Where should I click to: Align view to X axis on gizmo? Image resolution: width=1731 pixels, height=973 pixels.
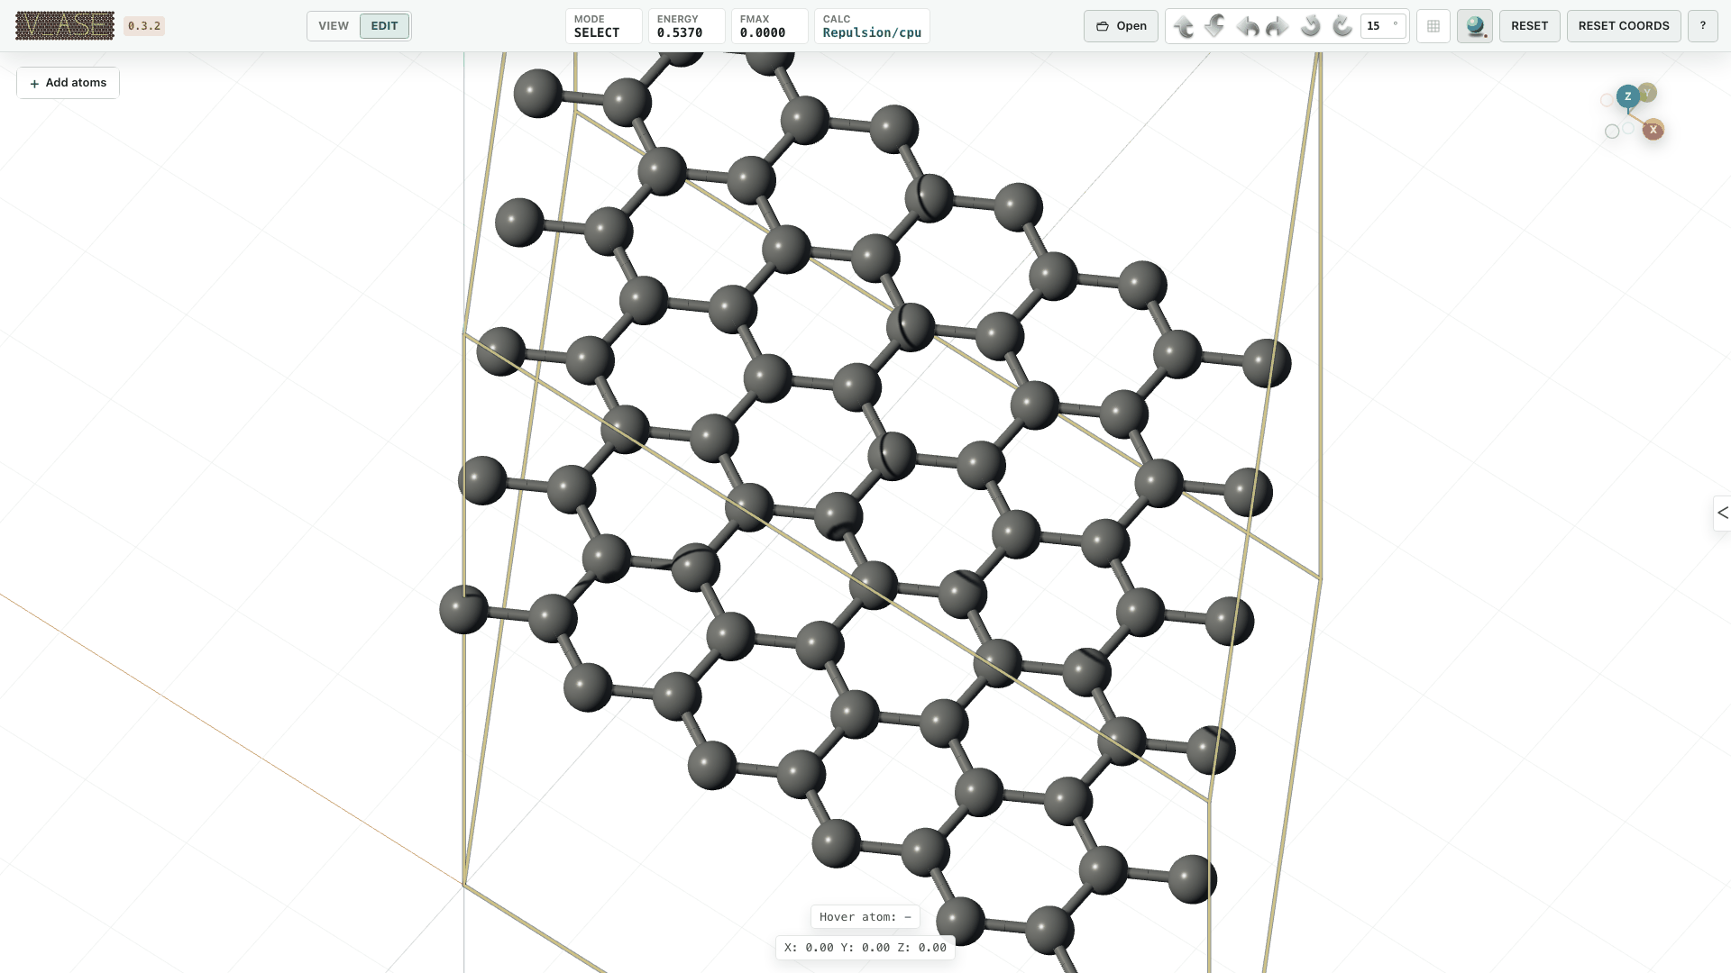click(x=1653, y=130)
